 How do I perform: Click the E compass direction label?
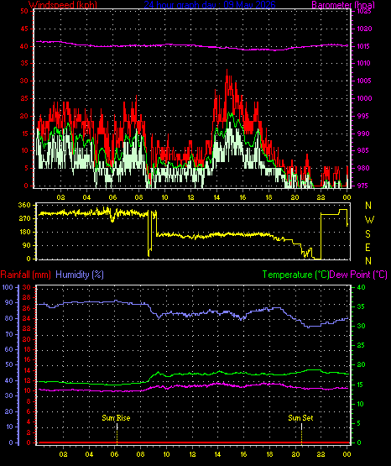368,247
